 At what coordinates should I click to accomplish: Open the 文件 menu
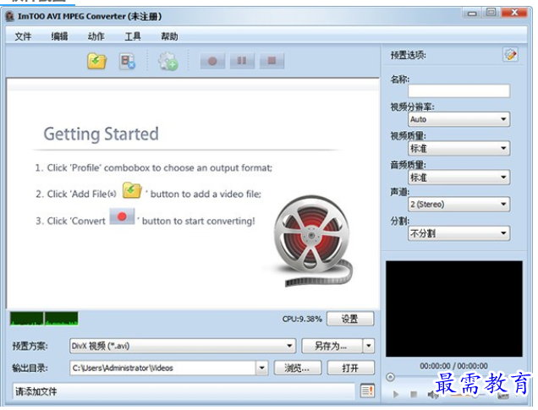23,36
